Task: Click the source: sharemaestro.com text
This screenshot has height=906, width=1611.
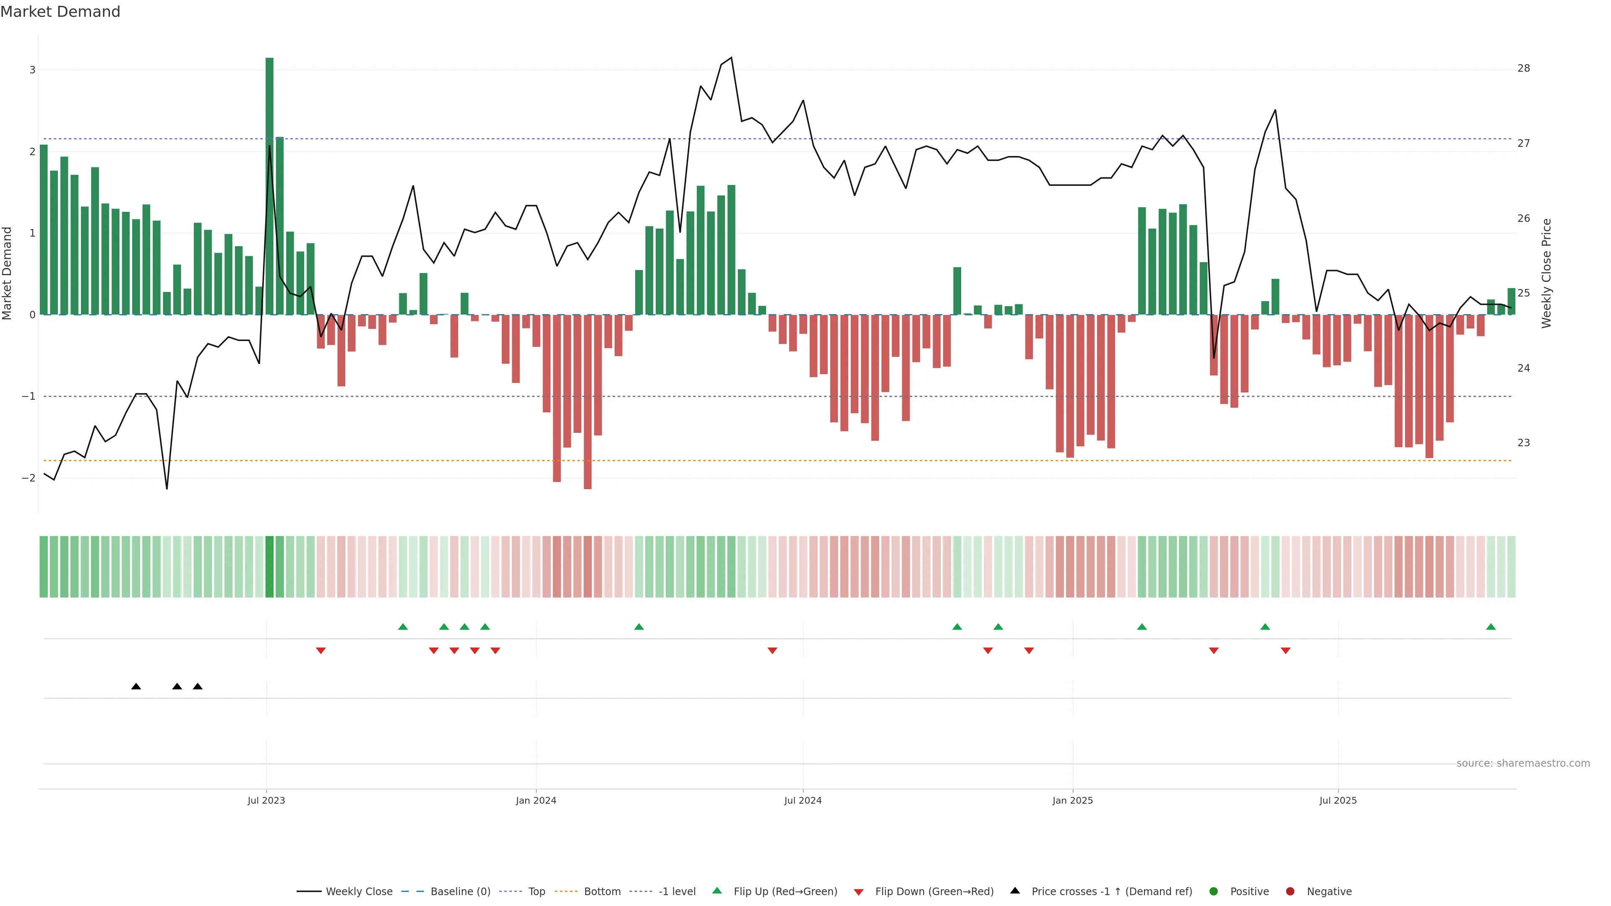Action: tap(1523, 763)
